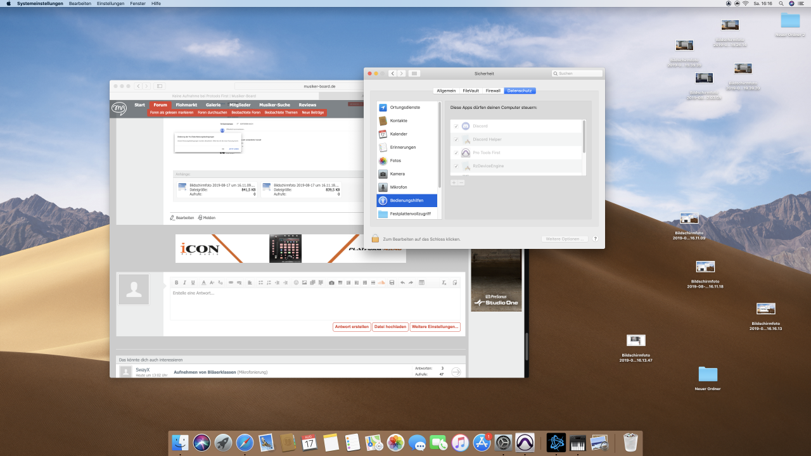This screenshot has height=456, width=811.
Task: Open the Bearbeiten menu
Action: pos(80,3)
